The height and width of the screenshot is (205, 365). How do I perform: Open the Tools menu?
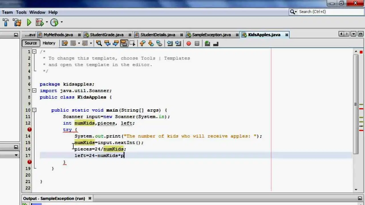tap(21, 12)
